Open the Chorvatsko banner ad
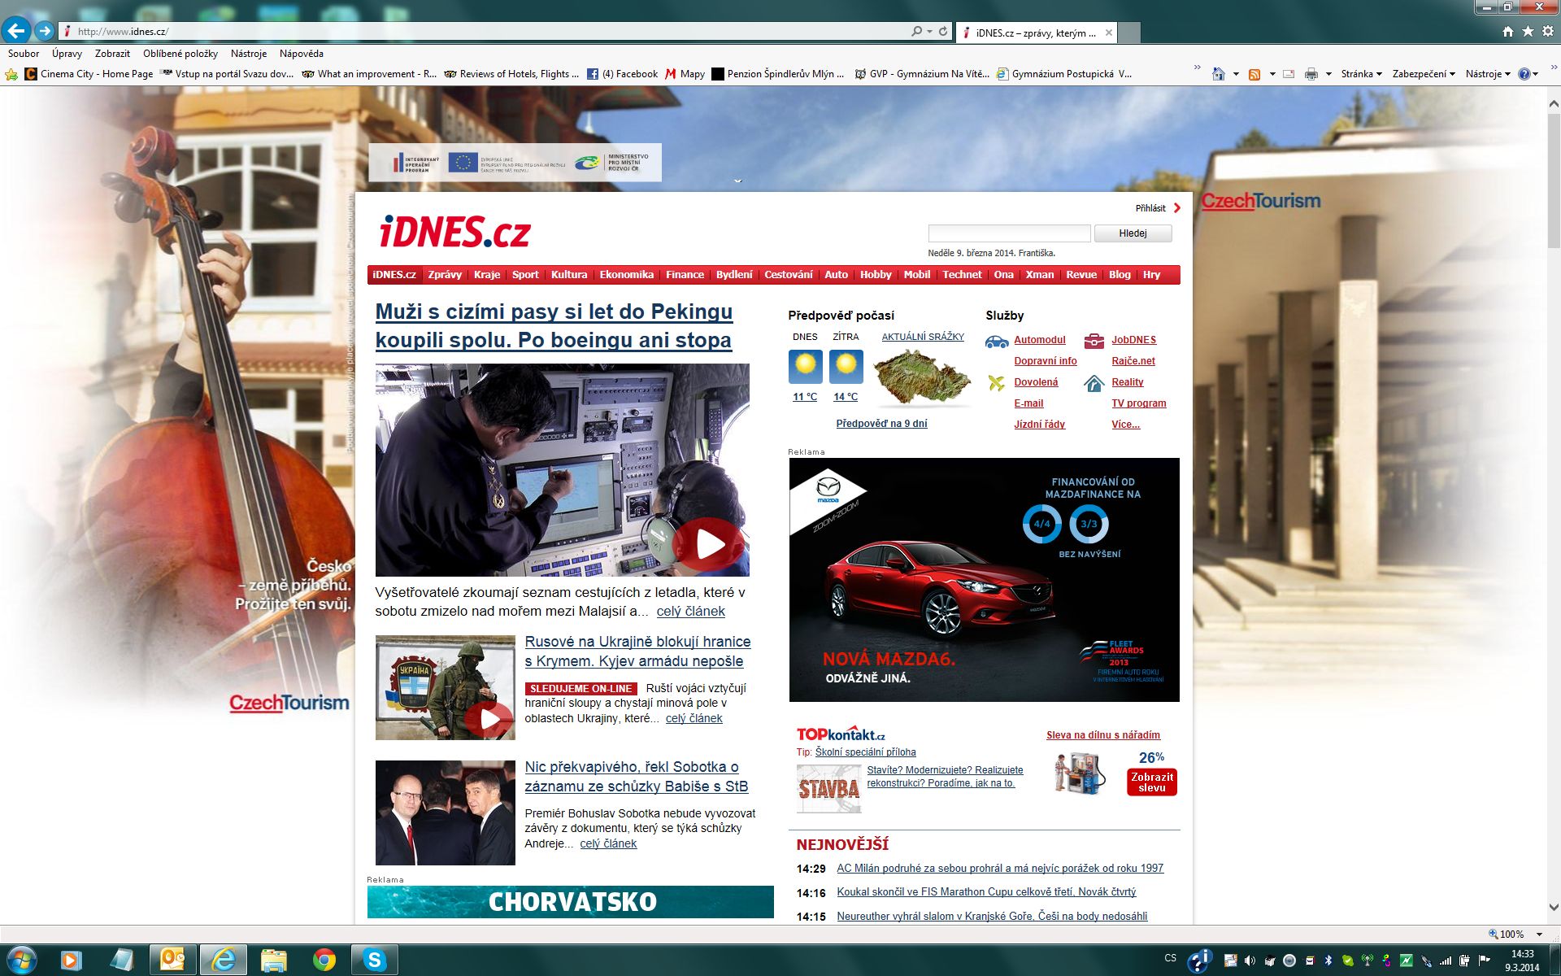Image resolution: width=1561 pixels, height=976 pixels. [x=570, y=902]
